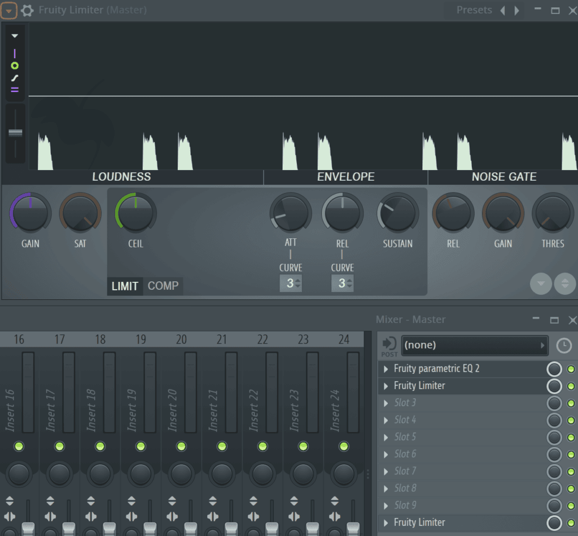Mute Insert 19 with its green LED
The width and height of the screenshot is (578, 536).
click(141, 446)
